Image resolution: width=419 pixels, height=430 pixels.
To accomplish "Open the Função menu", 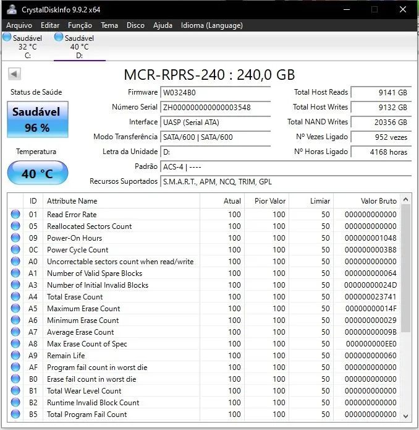I will [x=80, y=25].
